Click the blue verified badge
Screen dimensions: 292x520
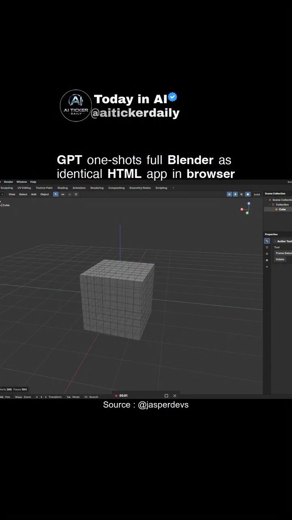tap(172, 97)
